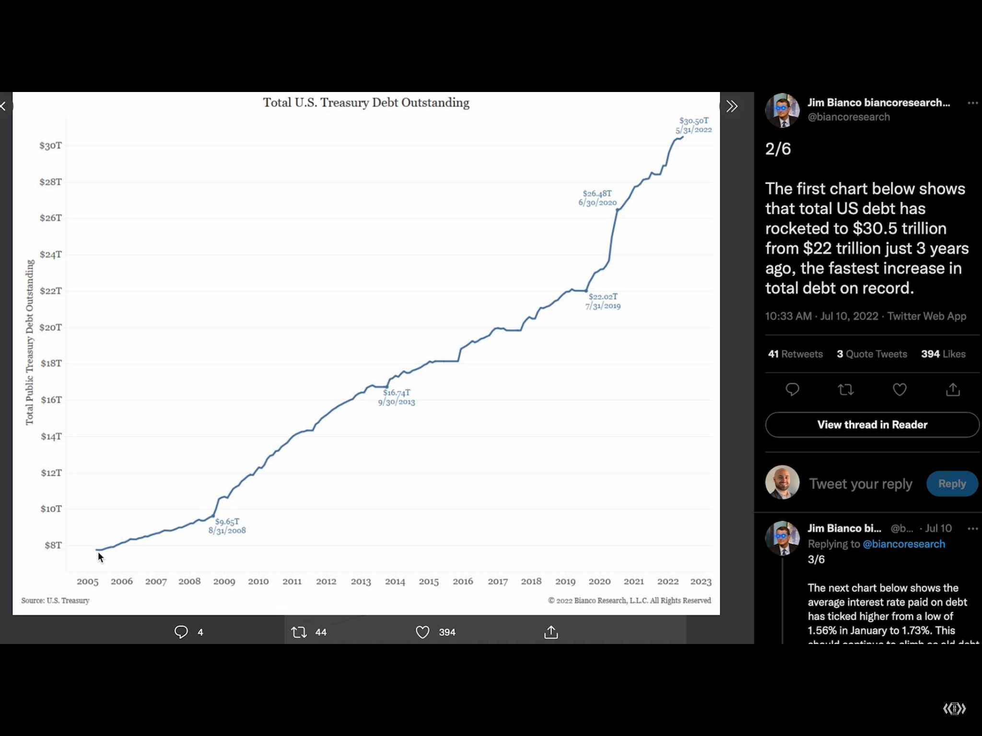Open the @biancoresearch mention link in reply
982x736 pixels.
point(904,544)
